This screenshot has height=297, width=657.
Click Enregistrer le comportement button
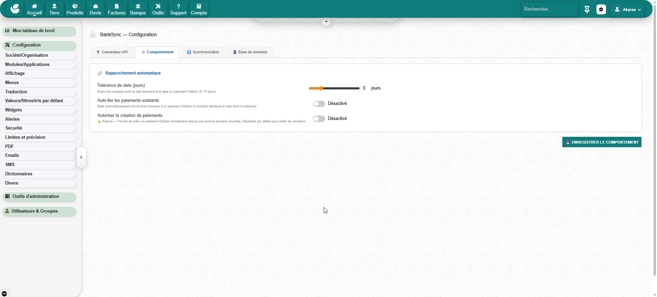pos(602,142)
